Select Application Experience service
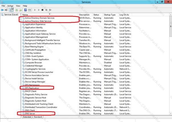The image size is (172, 122). [35, 24]
